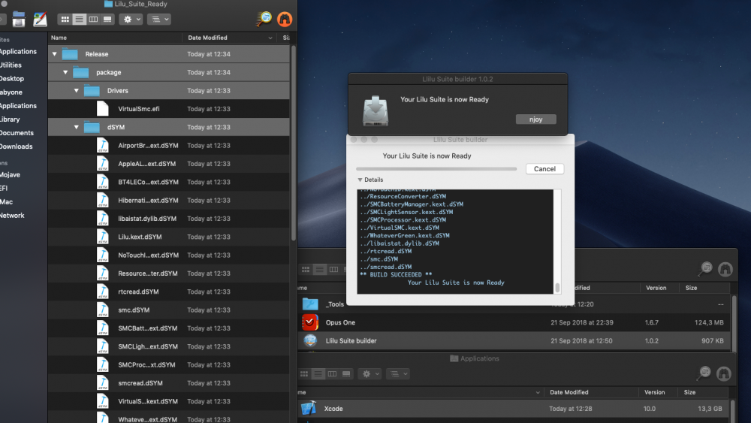Open arrange dropdown in bottom Applications window

398,373
